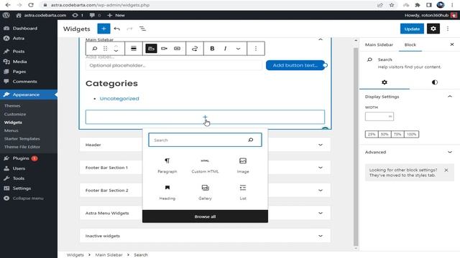Switch to the Block settings tab
The image size is (460, 258).
click(410, 44)
